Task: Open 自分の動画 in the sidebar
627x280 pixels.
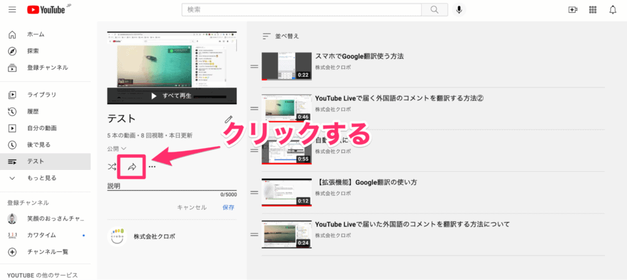Action: (x=45, y=128)
